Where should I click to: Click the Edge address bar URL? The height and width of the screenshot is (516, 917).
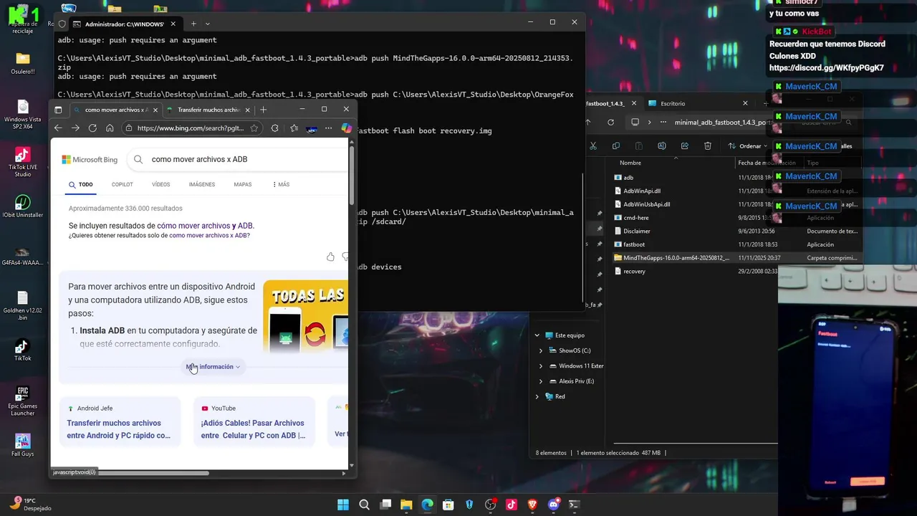(190, 128)
